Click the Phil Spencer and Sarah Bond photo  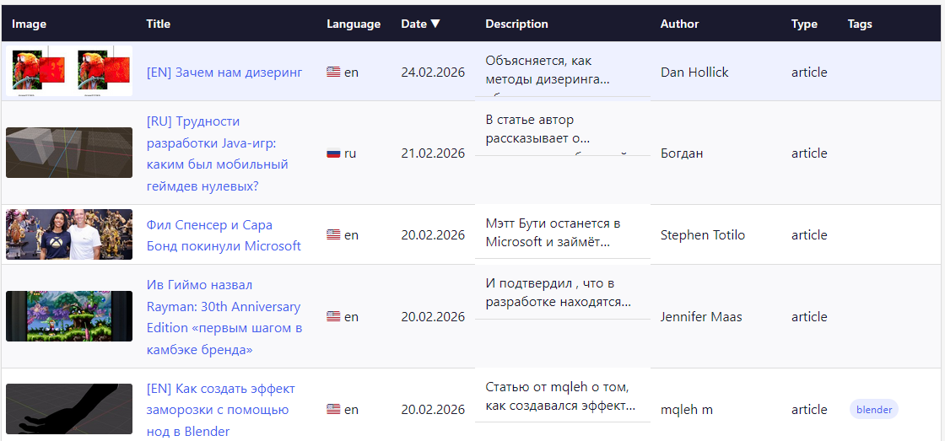click(68, 234)
